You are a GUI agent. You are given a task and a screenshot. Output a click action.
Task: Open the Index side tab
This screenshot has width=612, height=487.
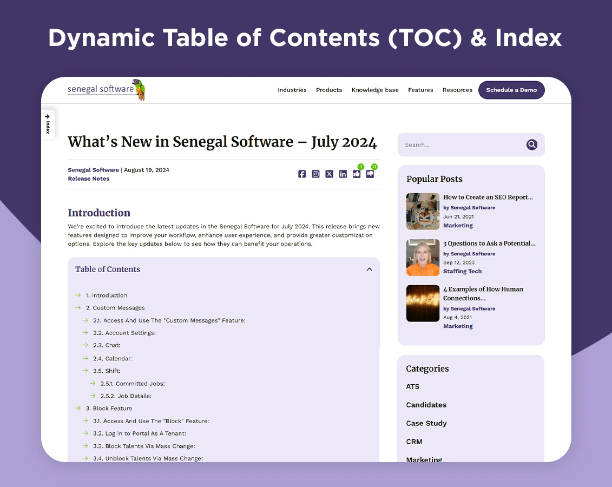[x=48, y=124]
